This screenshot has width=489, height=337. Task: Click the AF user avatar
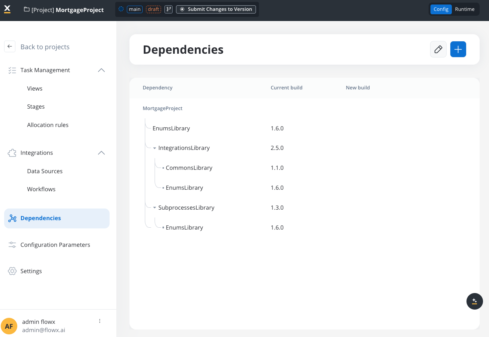click(x=9, y=326)
